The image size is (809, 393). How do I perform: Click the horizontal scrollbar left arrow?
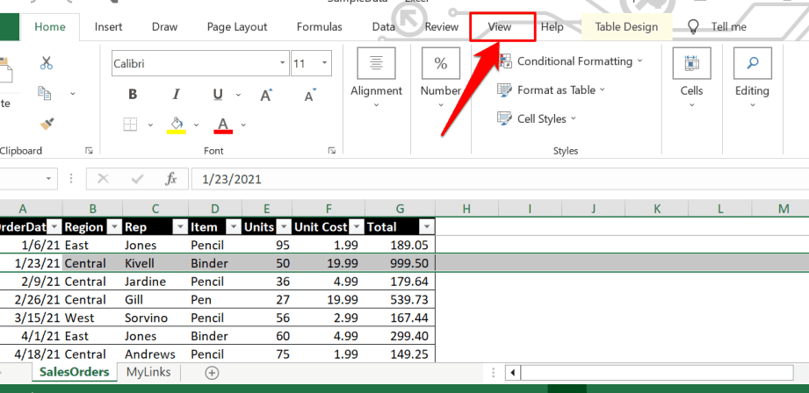click(513, 373)
